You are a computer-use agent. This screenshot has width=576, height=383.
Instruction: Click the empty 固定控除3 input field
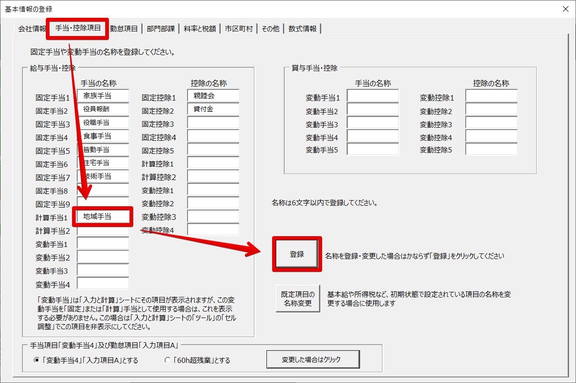point(213,123)
